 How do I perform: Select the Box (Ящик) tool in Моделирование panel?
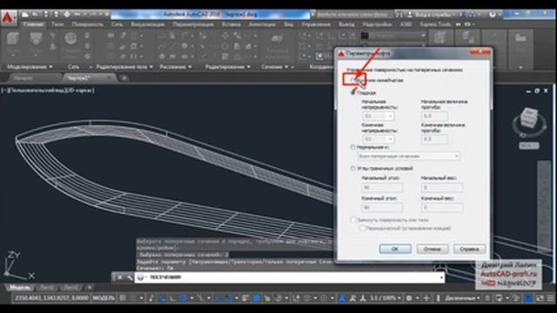(13, 38)
